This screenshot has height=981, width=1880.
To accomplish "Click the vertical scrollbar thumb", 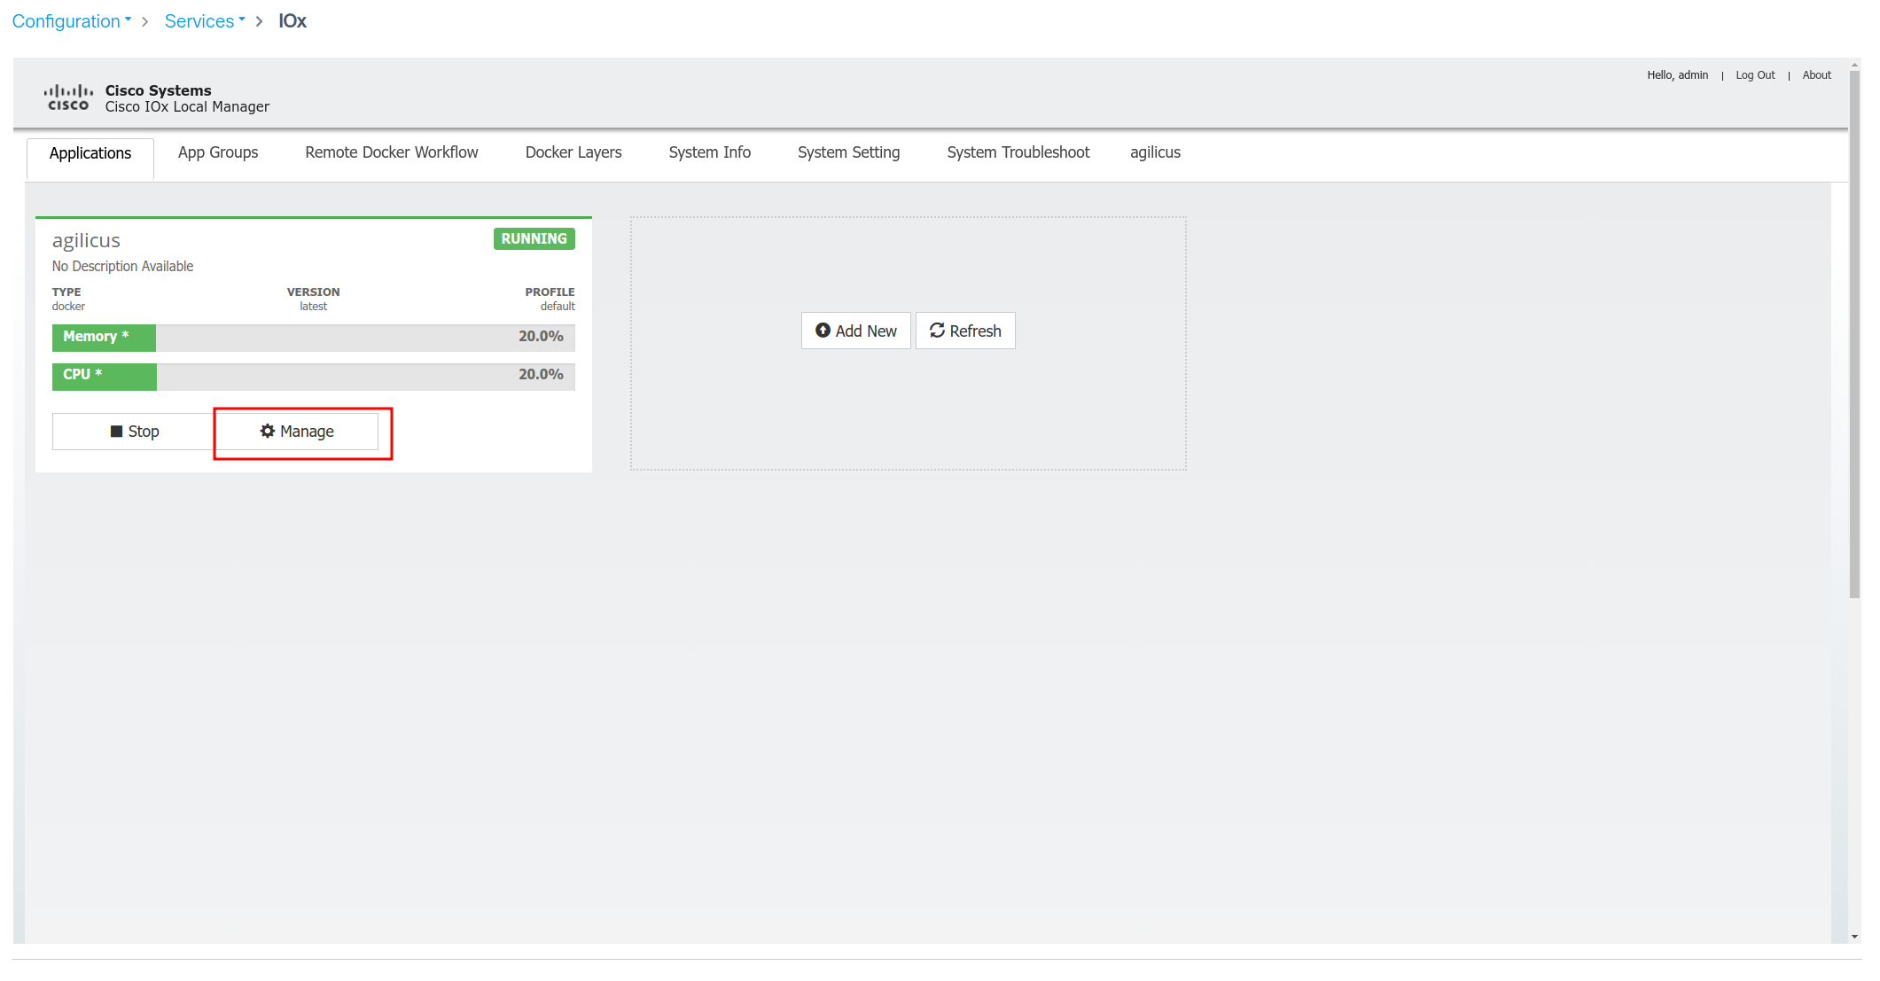I will pyautogui.click(x=1854, y=335).
